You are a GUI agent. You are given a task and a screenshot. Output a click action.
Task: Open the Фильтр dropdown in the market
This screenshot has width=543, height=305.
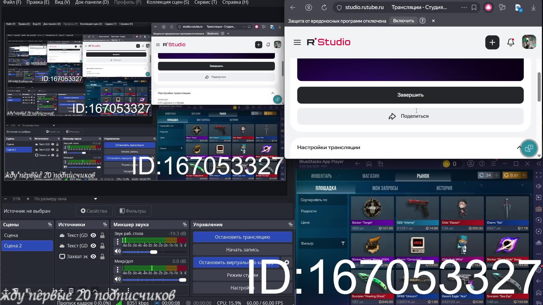323,243
